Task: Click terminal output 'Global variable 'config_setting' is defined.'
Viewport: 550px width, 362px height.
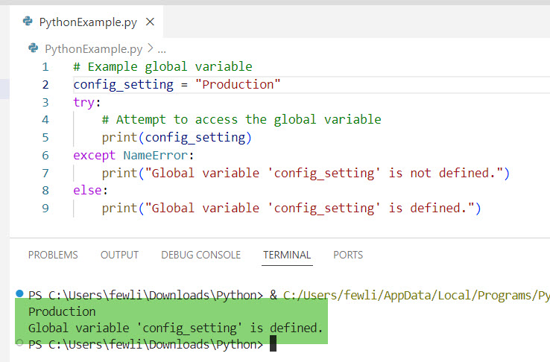Action: pyautogui.click(x=175, y=328)
